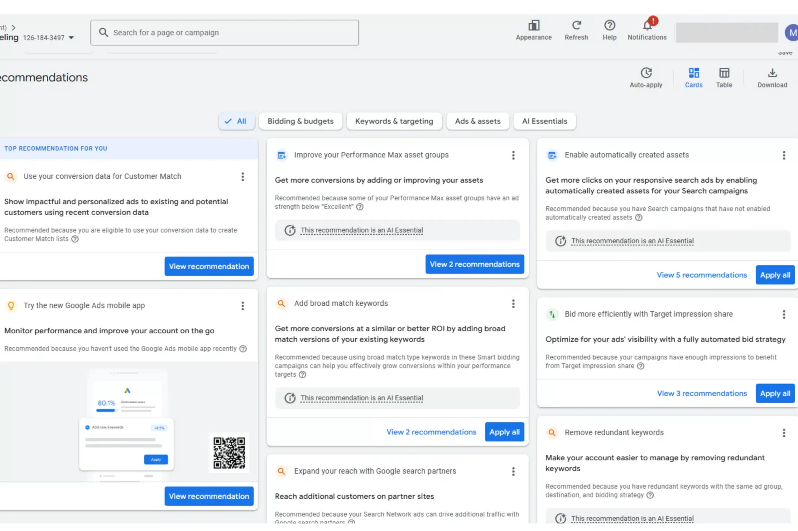This screenshot has height=531, width=798.
Task: Filter by AI Essentials
Action: pyautogui.click(x=544, y=121)
